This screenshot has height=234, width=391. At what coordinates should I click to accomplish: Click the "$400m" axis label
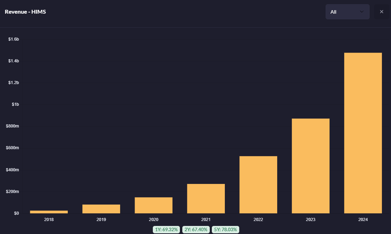coord(12,170)
